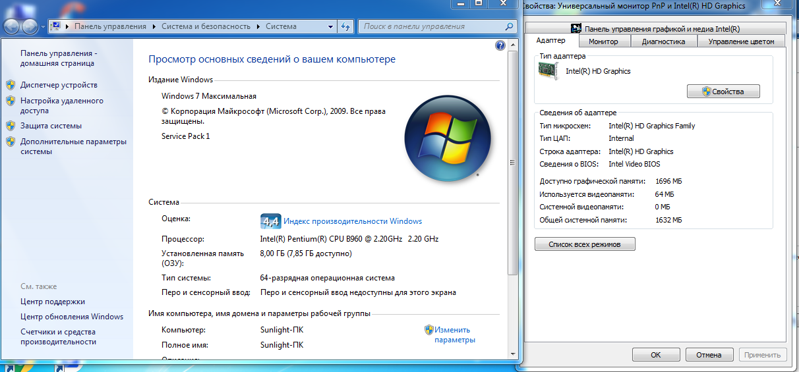Screen dimensions: 799x372
Task: Open 'Индекс производительности Windows' link
Action: [353, 221]
